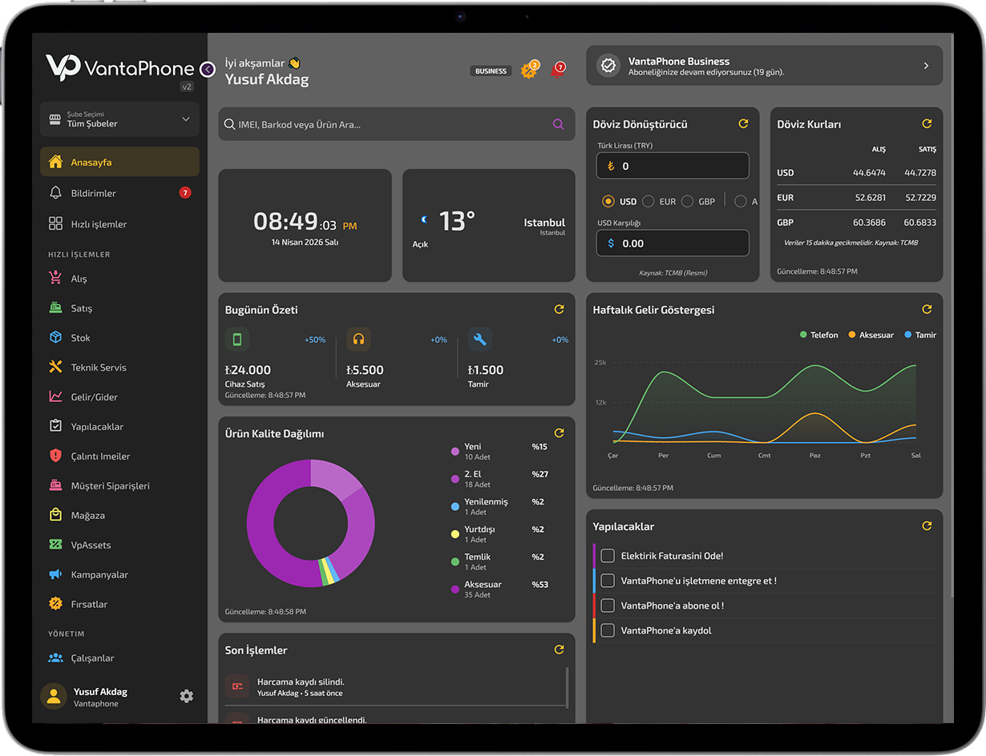Toggle the Telefon series in chart legend
Image resolution: width=986 pixels, height=756 pixels.
[818, 335]
